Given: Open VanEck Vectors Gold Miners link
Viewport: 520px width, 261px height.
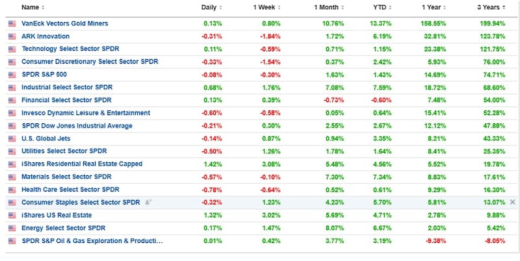Looking at the screenshot, I should tap(65, 24).
